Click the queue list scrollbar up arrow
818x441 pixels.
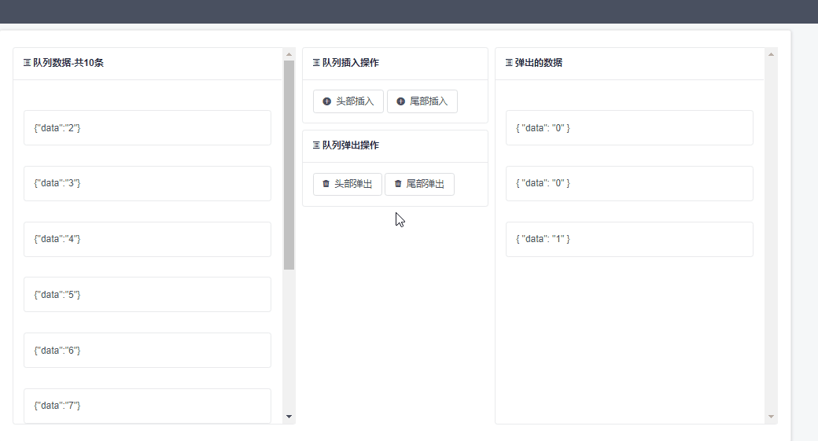tap(289, 54)
